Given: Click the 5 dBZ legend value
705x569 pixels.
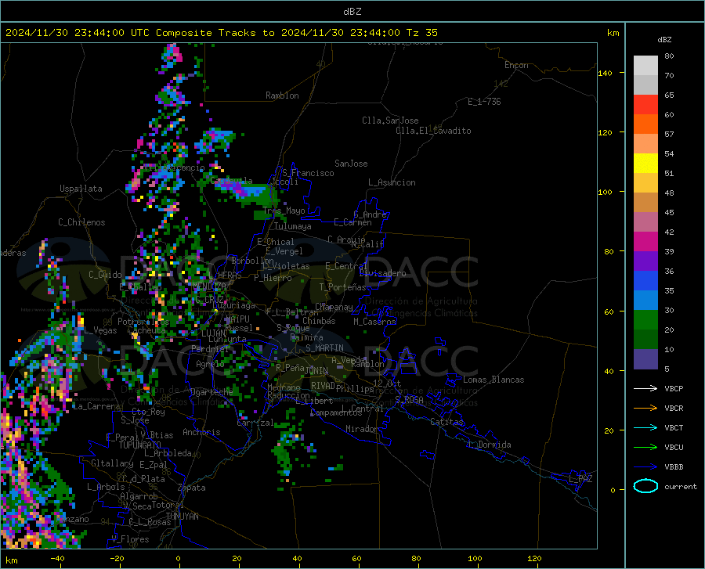Looking at the screenshot, I should tap(667, 369).
